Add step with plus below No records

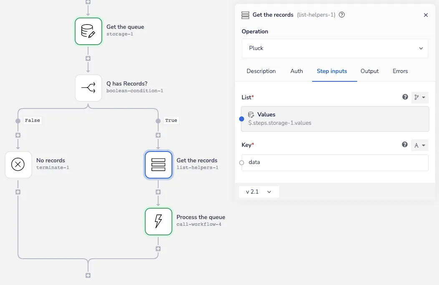[x=18, y=192]
